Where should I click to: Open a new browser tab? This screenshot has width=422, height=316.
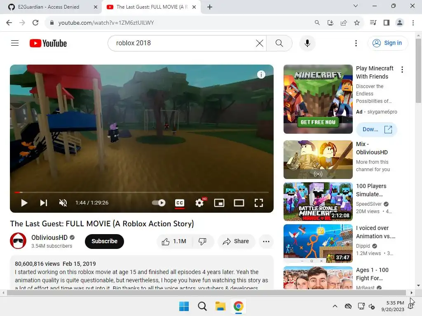click(210, 7)
